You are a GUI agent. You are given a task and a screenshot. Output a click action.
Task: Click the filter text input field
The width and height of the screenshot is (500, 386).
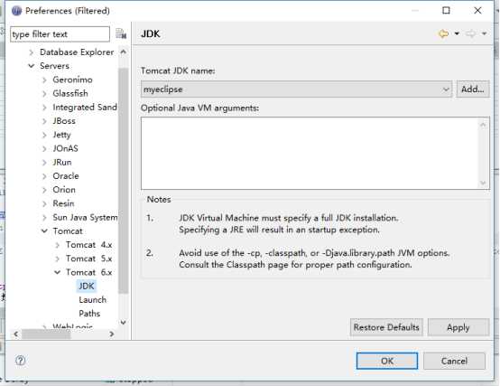coord(60,33)
